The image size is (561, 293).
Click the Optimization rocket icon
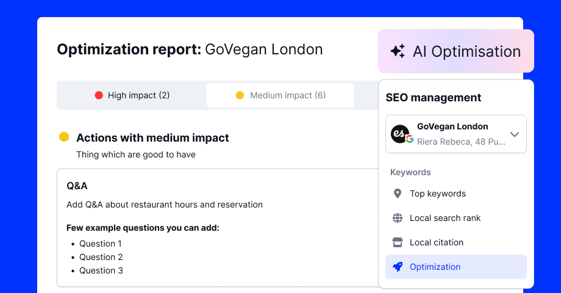pyautogui.click(x=398, y=267)
